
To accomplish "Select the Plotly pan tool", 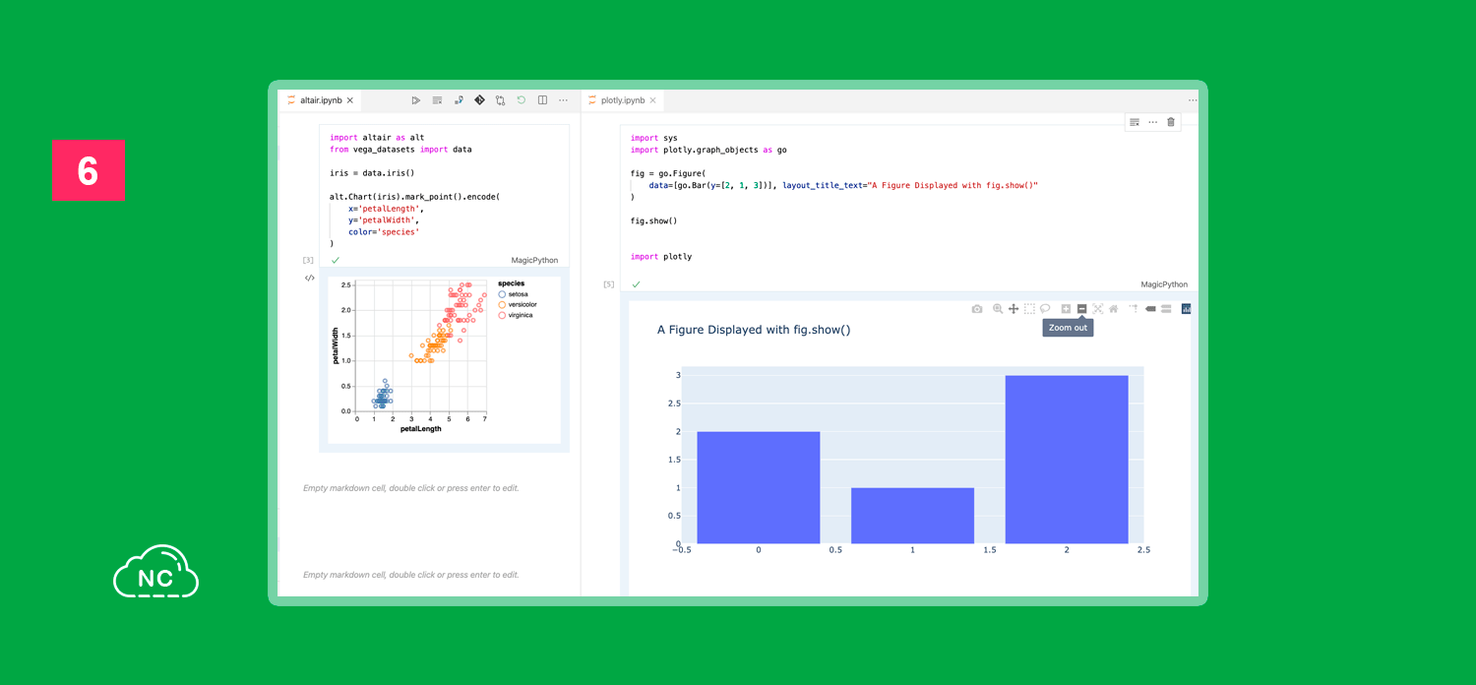I will click(1014, 309).
